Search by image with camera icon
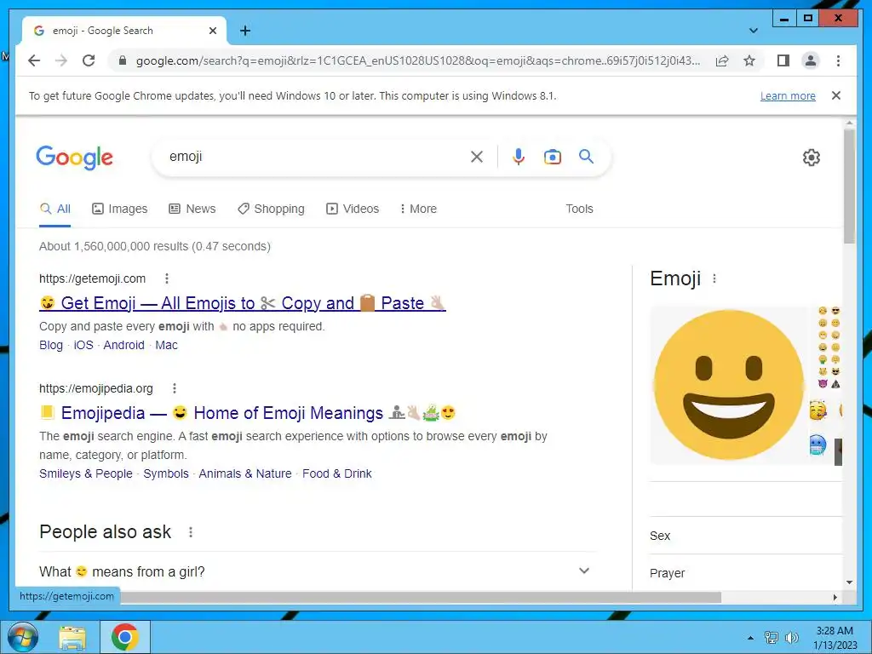This screenshot has width=872, height=654. tap(552, 157)
